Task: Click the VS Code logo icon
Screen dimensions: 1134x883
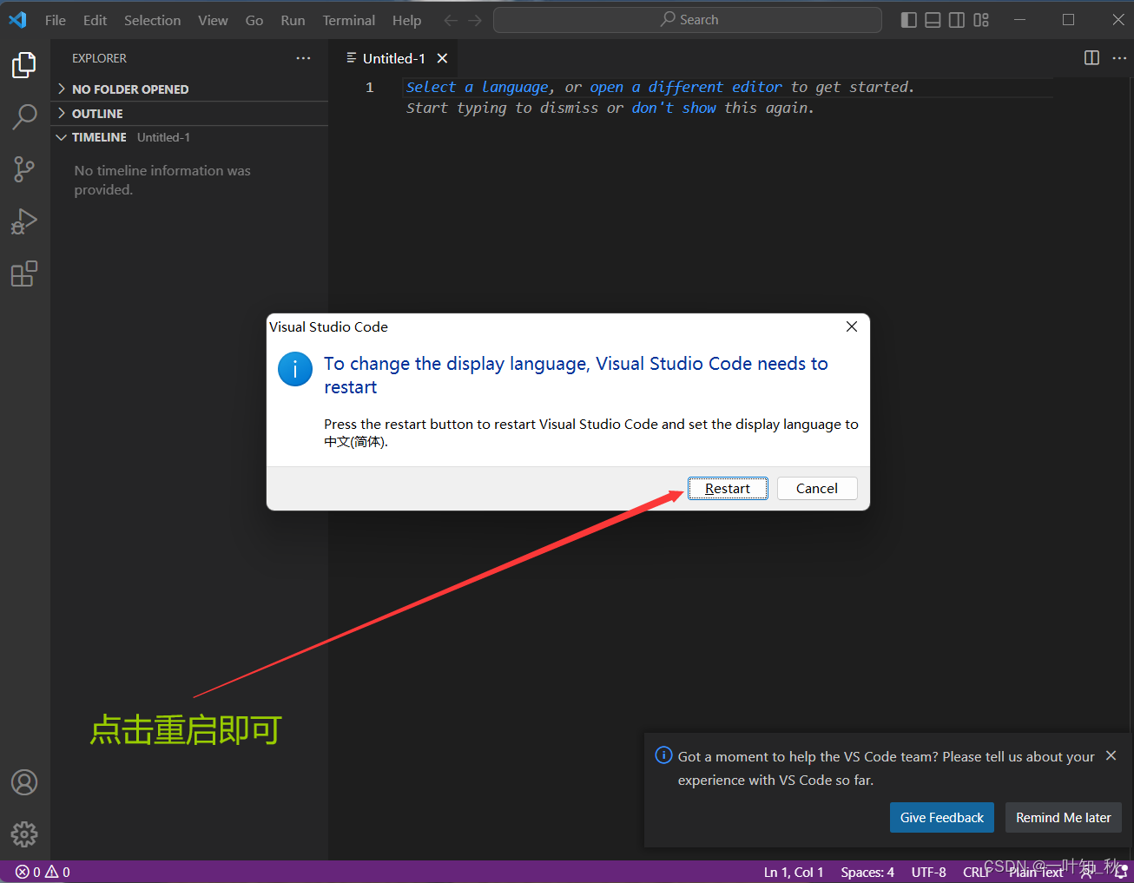Action: click(17, 19)
